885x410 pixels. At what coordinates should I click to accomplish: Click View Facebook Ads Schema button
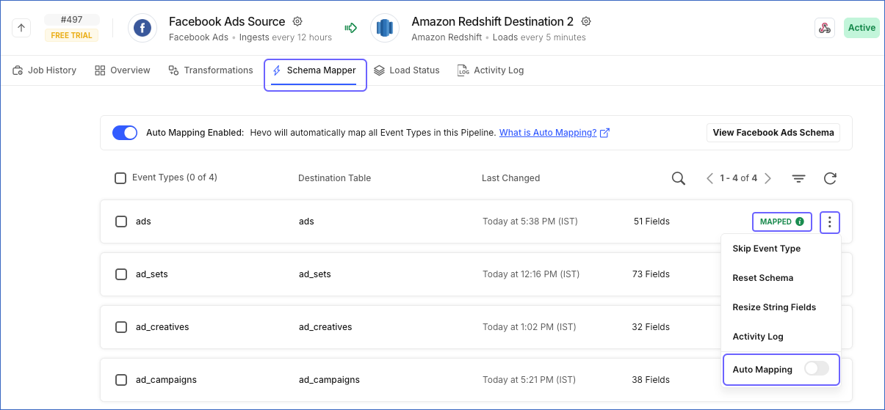tap(773, 133)
